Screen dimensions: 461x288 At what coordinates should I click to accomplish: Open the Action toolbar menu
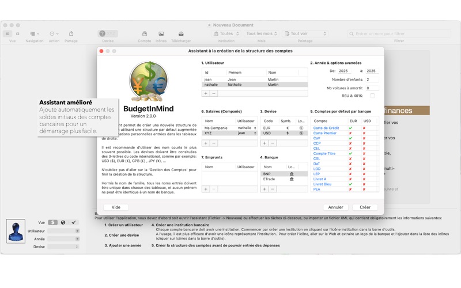(54, 34)
